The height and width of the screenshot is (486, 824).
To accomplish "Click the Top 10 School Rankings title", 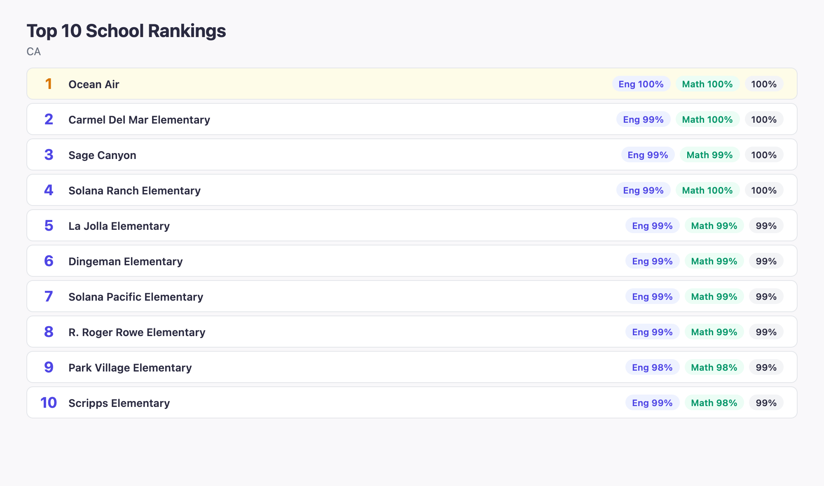I will click(126, 30).
